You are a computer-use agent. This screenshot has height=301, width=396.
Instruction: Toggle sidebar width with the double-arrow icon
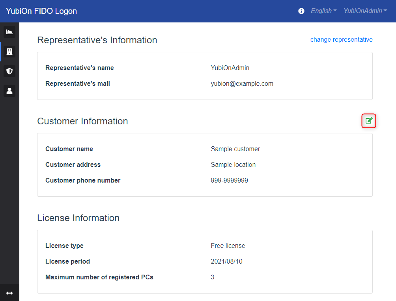(x=9, y=293)
